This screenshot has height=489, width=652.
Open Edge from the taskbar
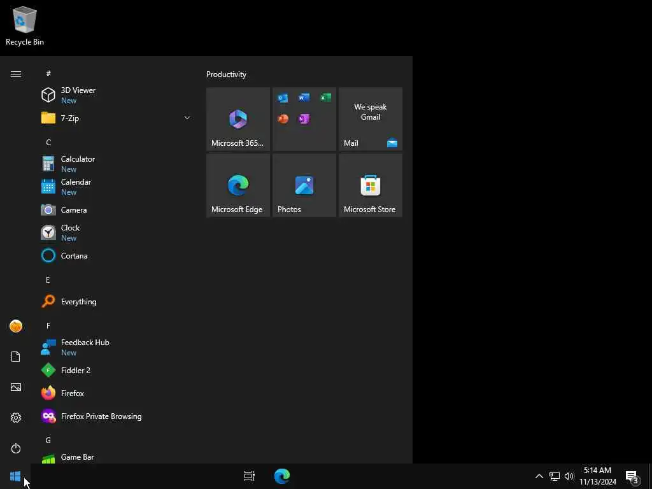click(282, 476)
